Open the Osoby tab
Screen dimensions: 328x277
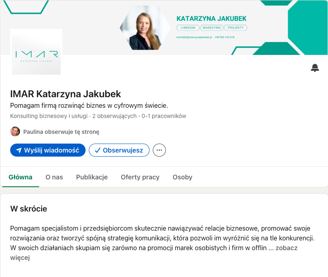pos(182,177)
